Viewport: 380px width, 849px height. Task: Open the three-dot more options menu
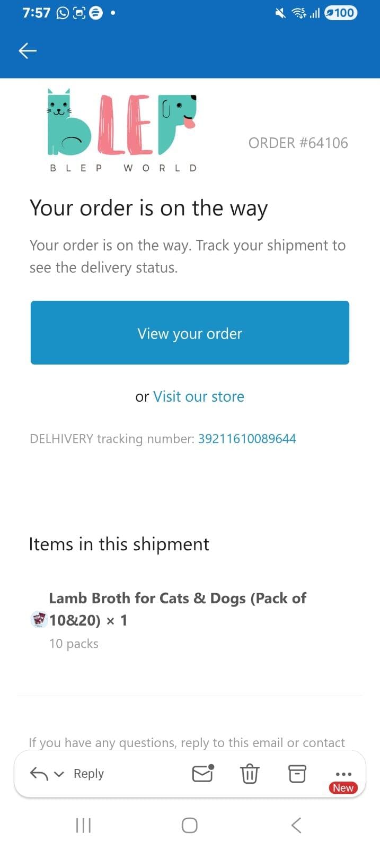[x=343, y=774]
